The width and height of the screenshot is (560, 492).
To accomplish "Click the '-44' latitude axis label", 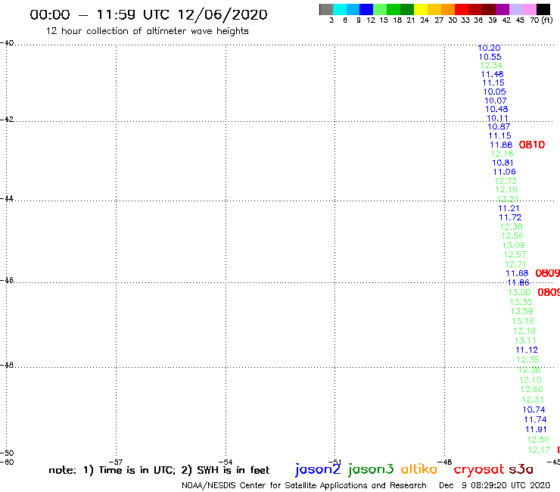I will tap(7, 198).
